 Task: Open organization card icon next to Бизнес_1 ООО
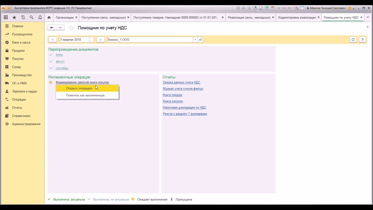click(200, 40)
